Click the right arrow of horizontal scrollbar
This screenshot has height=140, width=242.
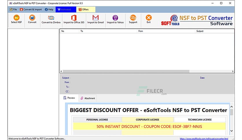pos(233,71)
